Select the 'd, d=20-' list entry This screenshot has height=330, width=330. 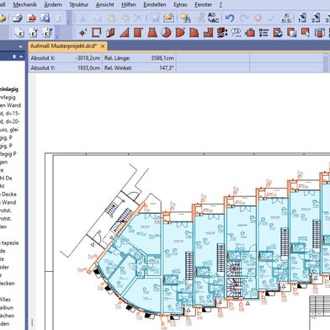(10, 121)
